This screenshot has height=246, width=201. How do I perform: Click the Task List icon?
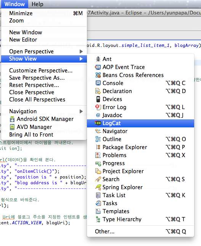pos(98,195)
